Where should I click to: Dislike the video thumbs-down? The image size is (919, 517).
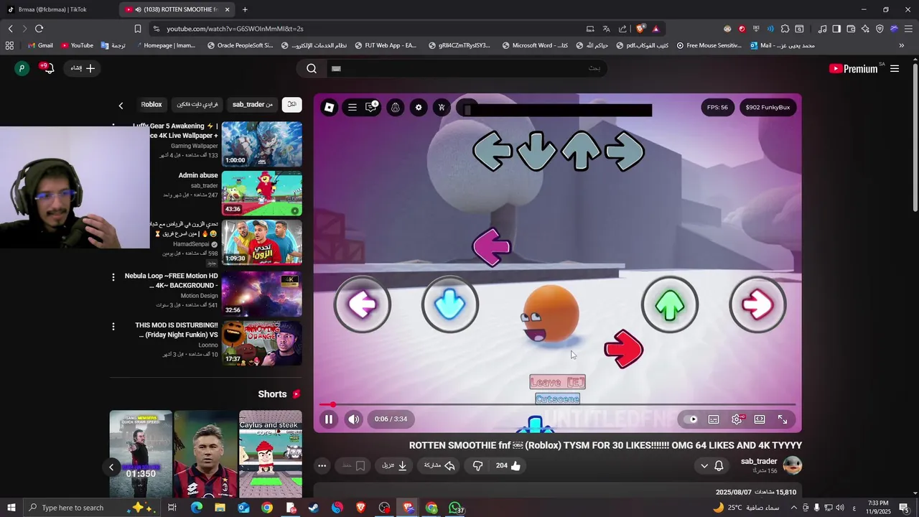[478, 465]
